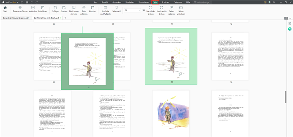Viewport: 293px width, 137px height.
Task: Select highlighted page 55 thumbnail in the light green frame
Action: 171,56
